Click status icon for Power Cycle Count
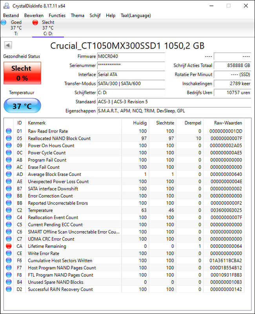This screenshot has height=314, width=255. tap(9, 153)
